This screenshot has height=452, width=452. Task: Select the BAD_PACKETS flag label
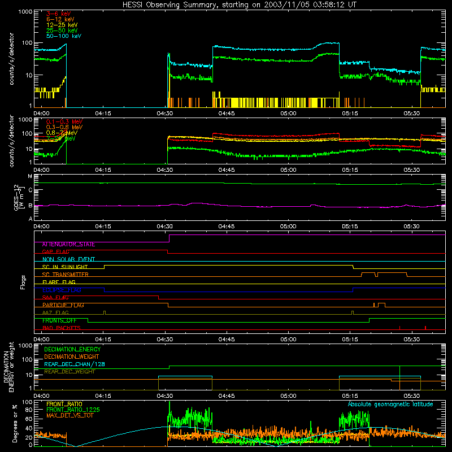62,328
